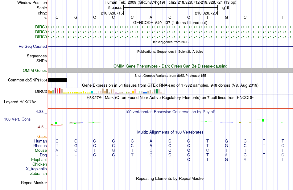The width and height of the screenshot is (293, 190).
Task: Click the RefSeq Curated blue intron line
Action: (x=170, y=46)
